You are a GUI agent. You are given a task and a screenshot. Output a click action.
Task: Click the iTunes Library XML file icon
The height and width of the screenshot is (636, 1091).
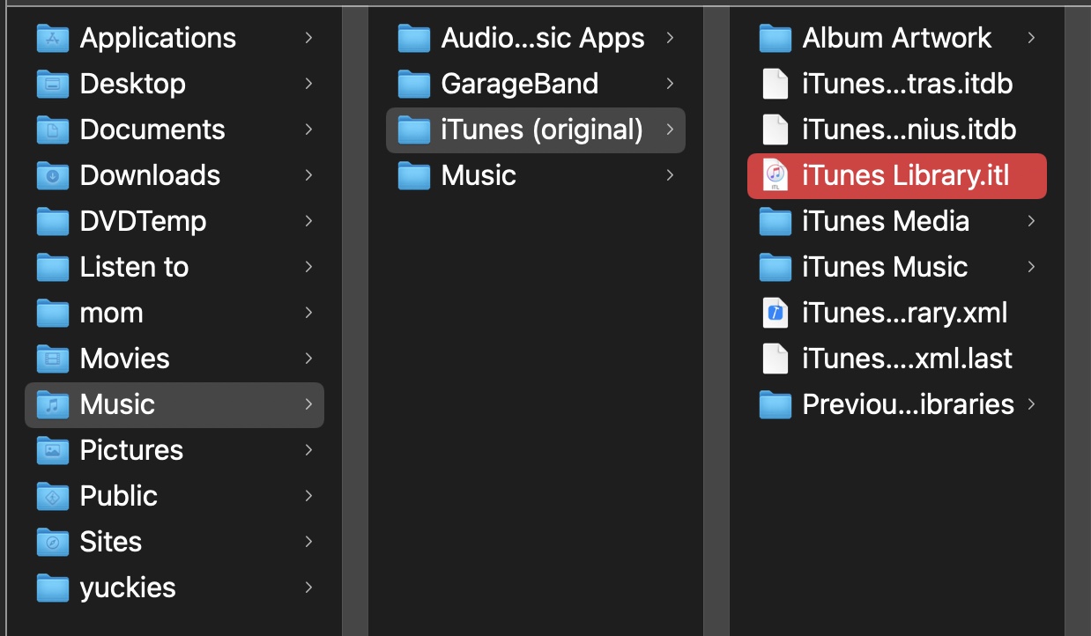pyautogui.click(x=775, y=313)
